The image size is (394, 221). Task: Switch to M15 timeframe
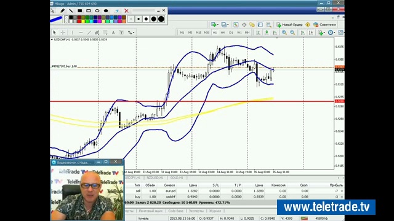pyautogui.click(x=198, y=33)
